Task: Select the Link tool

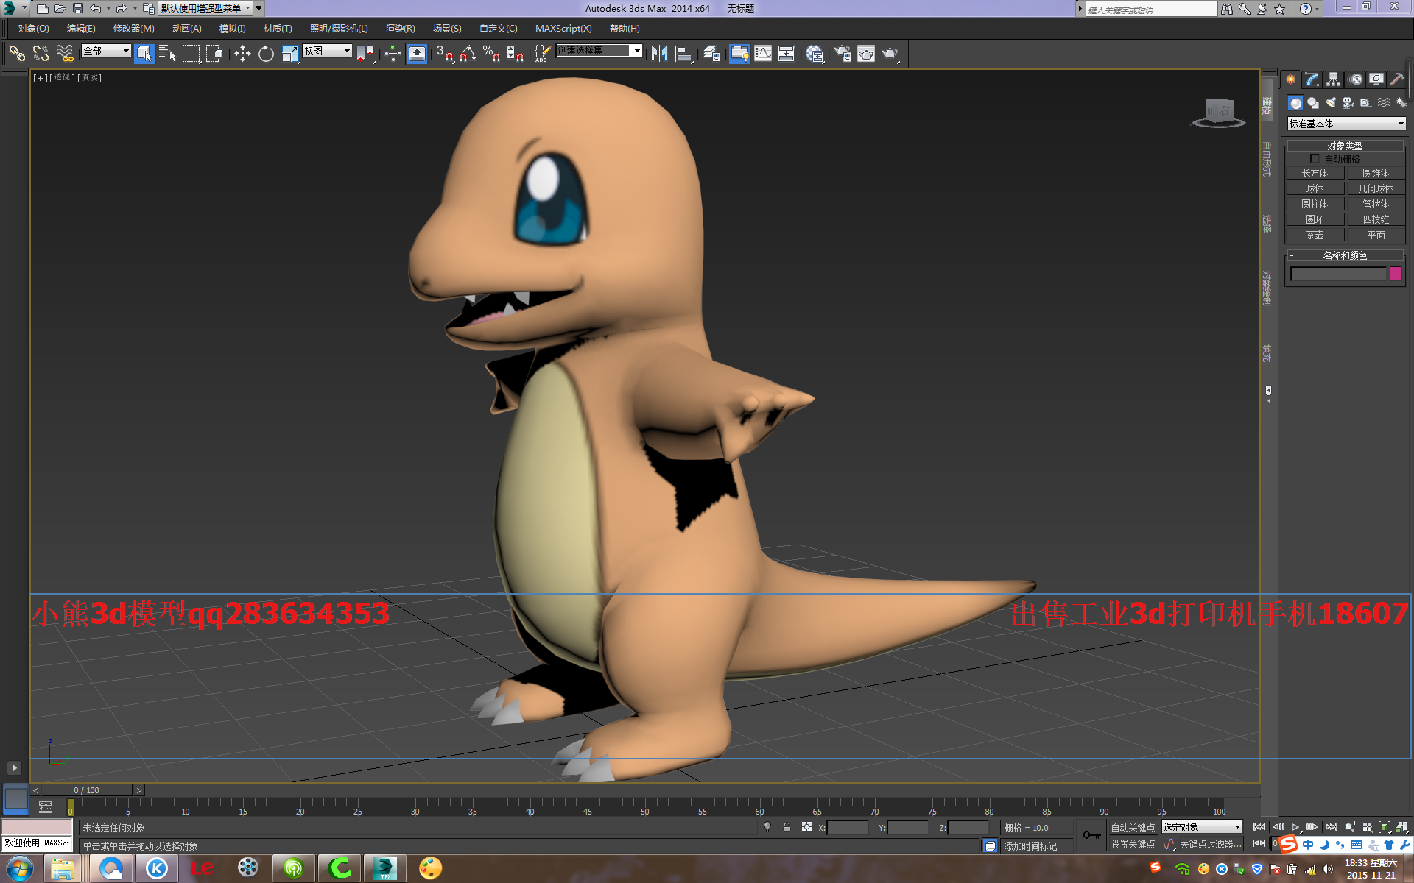Action: (17, 53)
